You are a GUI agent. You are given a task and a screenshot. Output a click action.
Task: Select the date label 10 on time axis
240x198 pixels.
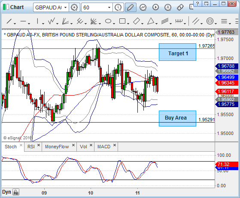pos(91,193)
